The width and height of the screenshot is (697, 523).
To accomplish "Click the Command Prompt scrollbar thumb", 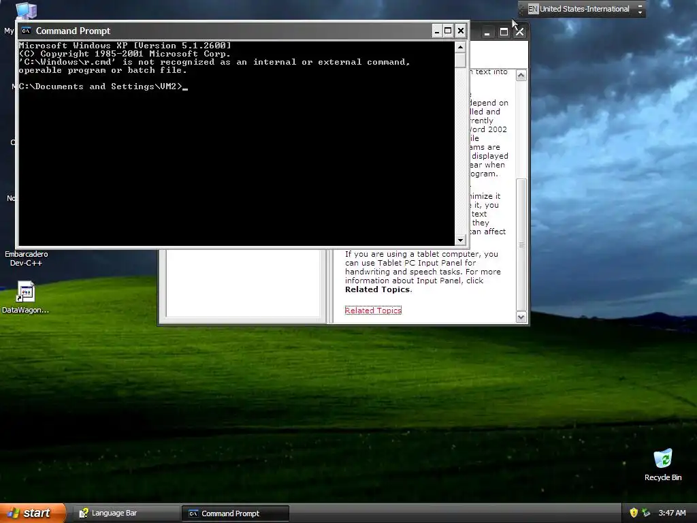I will pyautogui.click(x=460, y=60).
